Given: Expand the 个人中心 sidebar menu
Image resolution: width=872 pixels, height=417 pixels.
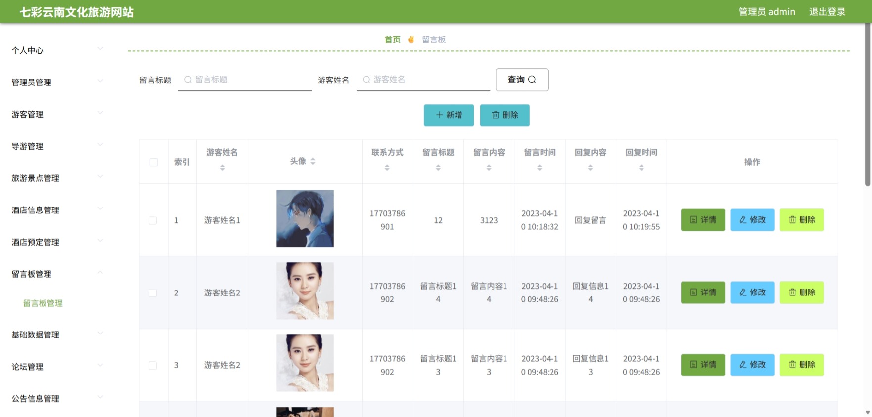Looking at the screenshot, I should (x=57, y=50).
